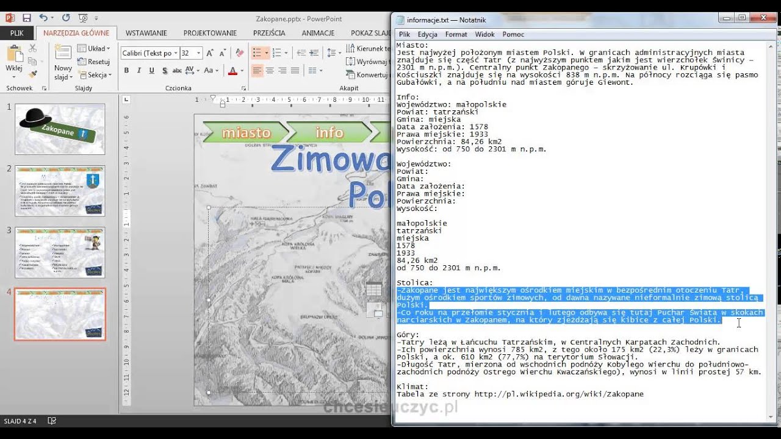Toggle underline formatting

coord(152,71)
